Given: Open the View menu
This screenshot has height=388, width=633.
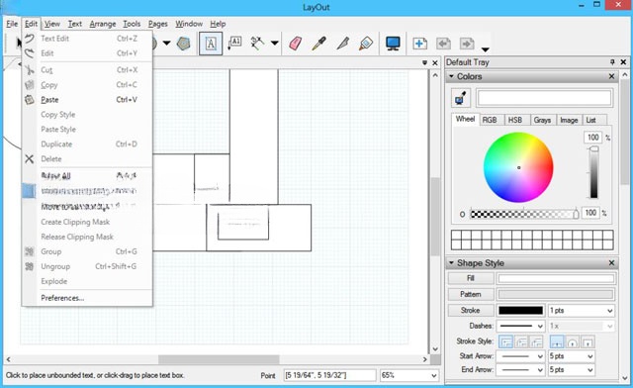Looking at the screenshot, I should pyautogui.click(x=52, y=24).
